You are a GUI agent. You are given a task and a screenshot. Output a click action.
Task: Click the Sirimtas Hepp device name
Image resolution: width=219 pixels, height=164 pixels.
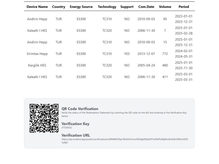click(37, 54)
